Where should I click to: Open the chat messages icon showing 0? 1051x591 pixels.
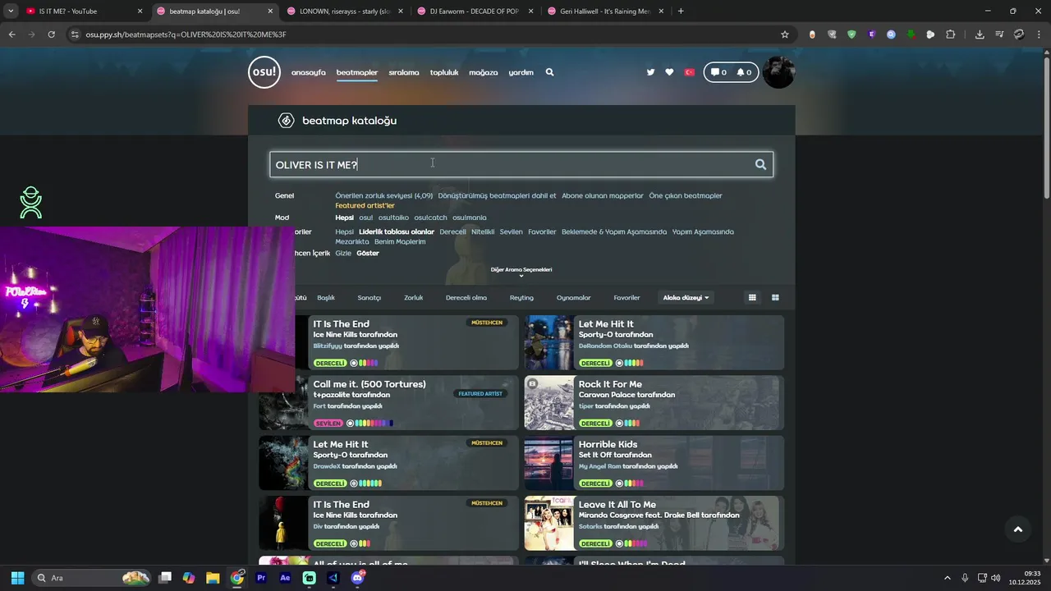point(719,72)
